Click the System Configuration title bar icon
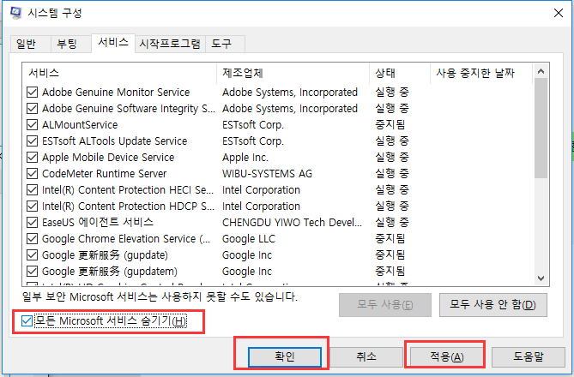Viewport: 574px width, 377px height. point(15,13)
